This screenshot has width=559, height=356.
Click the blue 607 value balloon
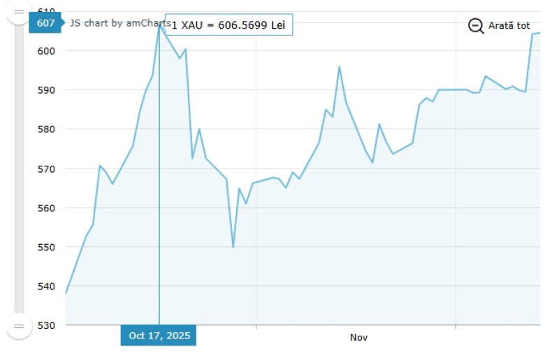click(x=46, y=23)
